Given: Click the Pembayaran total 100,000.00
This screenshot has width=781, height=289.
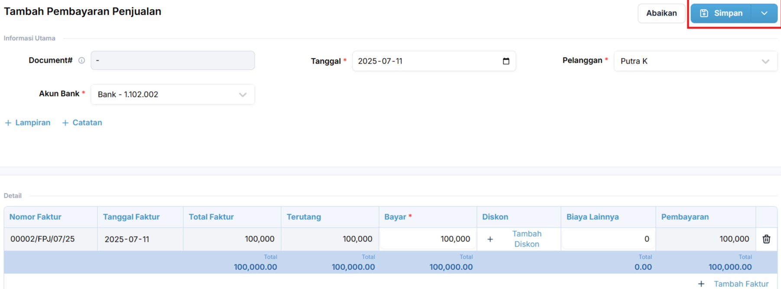Looking at the screenshot, I should (730, 267).
